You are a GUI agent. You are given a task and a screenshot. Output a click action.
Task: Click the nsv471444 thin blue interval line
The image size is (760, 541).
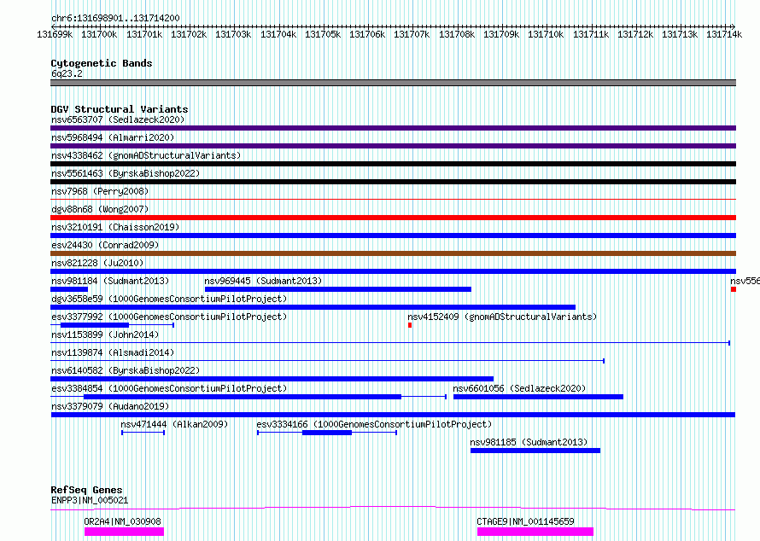(x=143, y=433)
